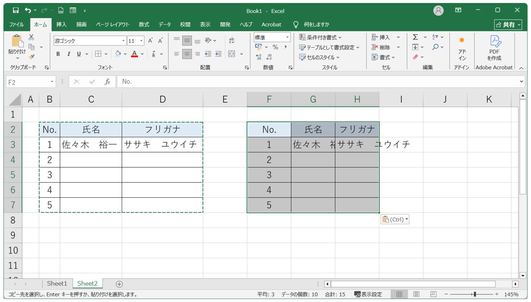Click the 共有 share button
This screenshot has height=302, width=531.
(508, 24)
